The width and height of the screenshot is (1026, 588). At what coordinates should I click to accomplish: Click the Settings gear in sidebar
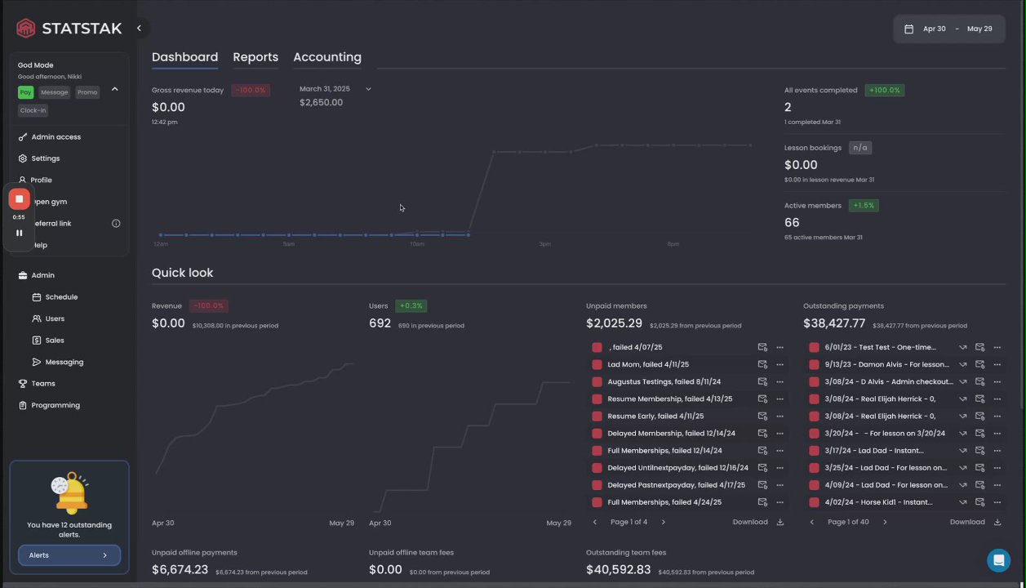click(23, 158)
